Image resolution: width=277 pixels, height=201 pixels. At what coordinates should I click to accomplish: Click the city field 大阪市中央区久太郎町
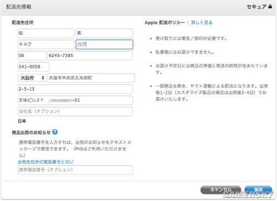tap(91, 78)
